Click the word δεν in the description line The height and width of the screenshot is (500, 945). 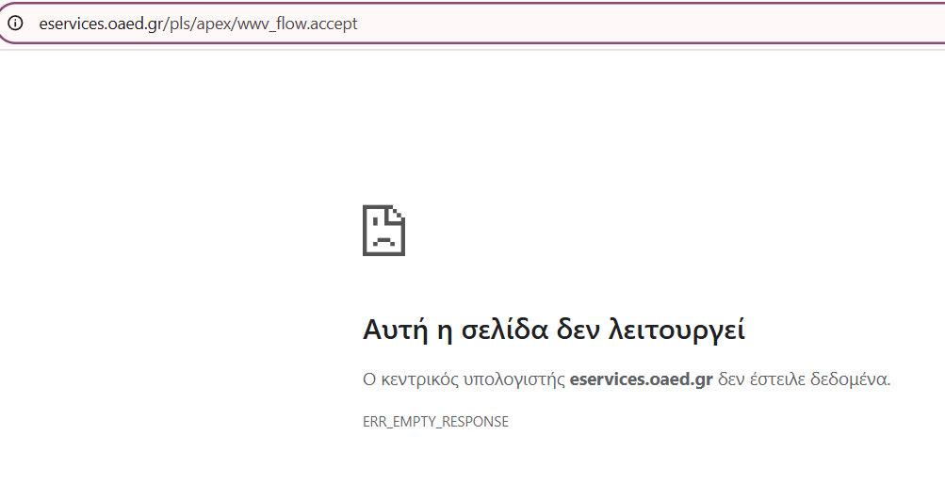click(732, 380)
